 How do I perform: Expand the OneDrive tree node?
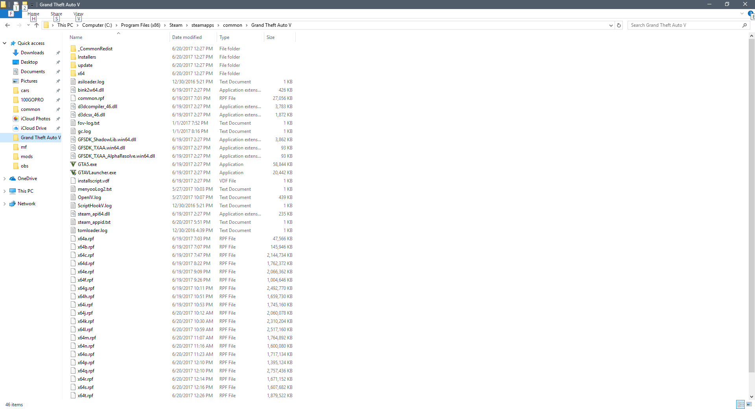4,179
